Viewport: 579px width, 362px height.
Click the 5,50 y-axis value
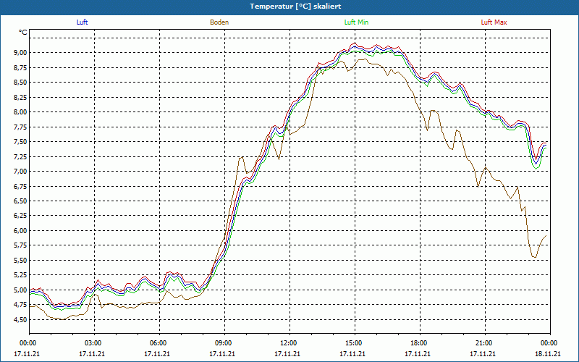[20, 260]
